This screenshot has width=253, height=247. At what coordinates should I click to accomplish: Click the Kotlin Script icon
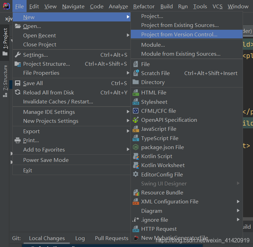tap(136, 156)
